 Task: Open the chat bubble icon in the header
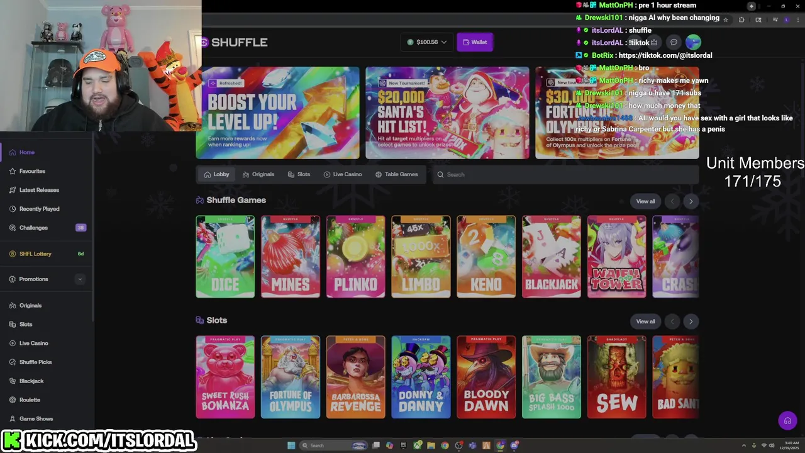[674, 42]
